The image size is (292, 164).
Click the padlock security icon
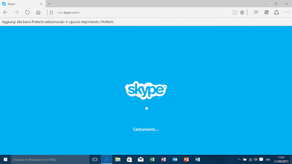(51, 12)
